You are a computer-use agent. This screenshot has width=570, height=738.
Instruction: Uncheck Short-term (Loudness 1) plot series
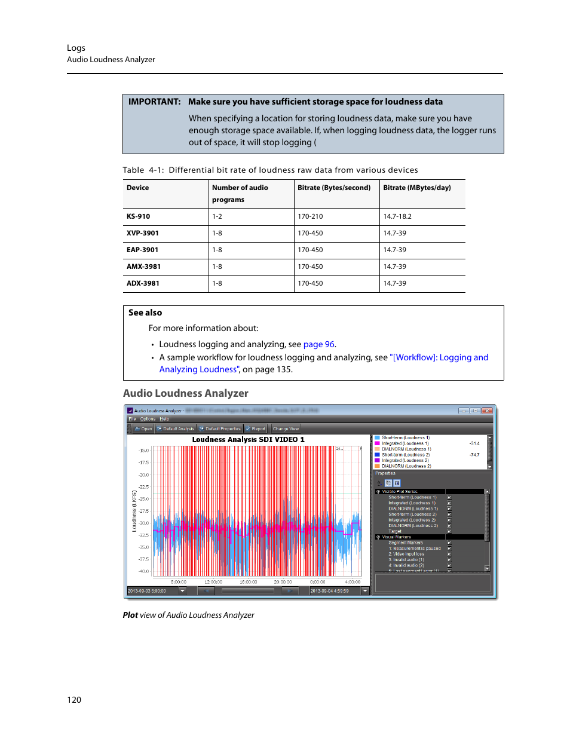point(449,497)
